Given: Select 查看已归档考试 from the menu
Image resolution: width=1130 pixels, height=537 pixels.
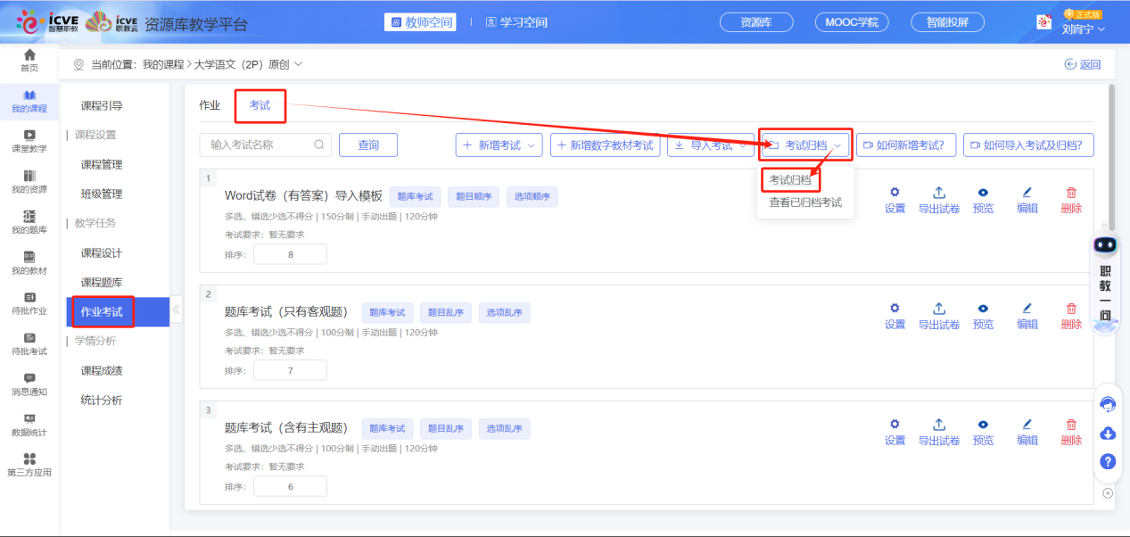Looking at the screenshot, I should point(805,202).
